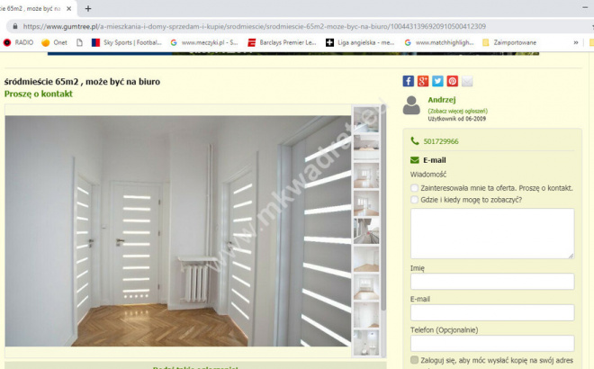The height and width of the screenshot is (369, 594).
Task: Click the green phone icon
Action: 415,141
